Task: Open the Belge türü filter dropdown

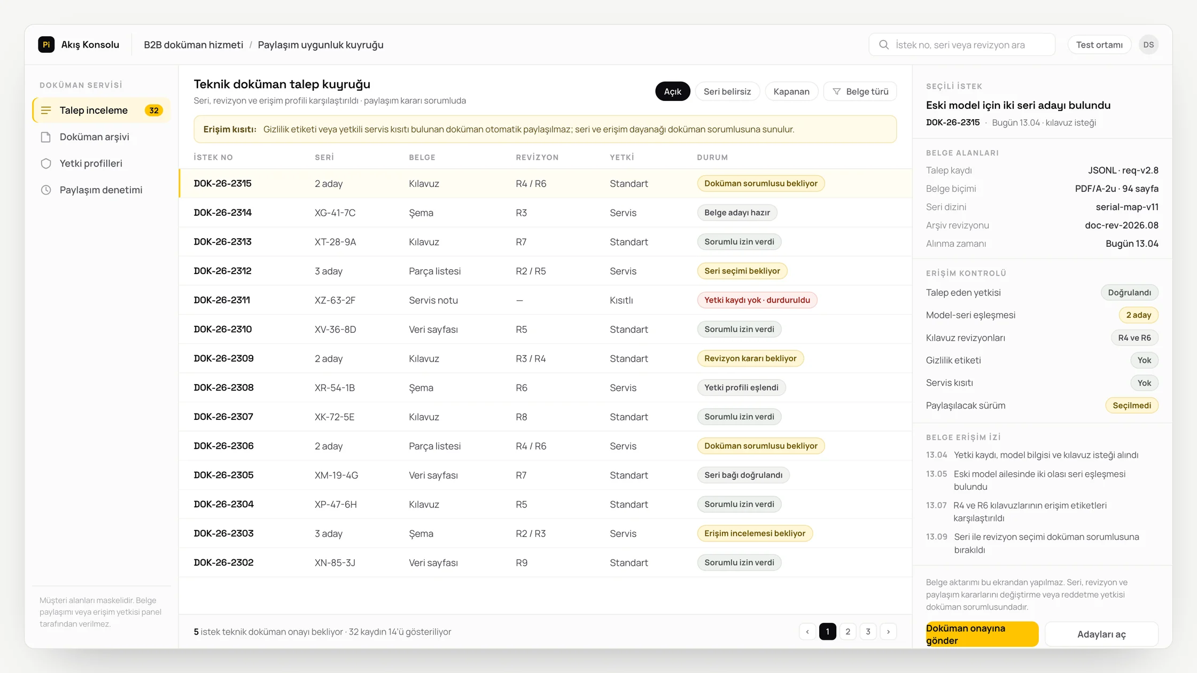Action: pos(860,91)
